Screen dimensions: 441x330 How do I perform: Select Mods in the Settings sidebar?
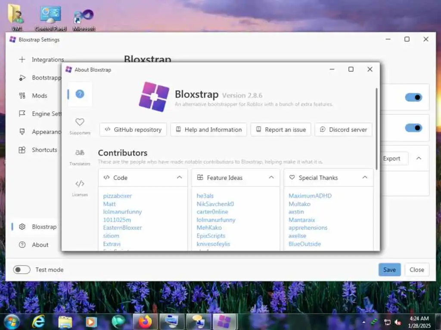pos(33,96)
